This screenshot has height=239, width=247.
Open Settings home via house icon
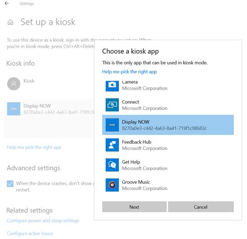[10, 22]
